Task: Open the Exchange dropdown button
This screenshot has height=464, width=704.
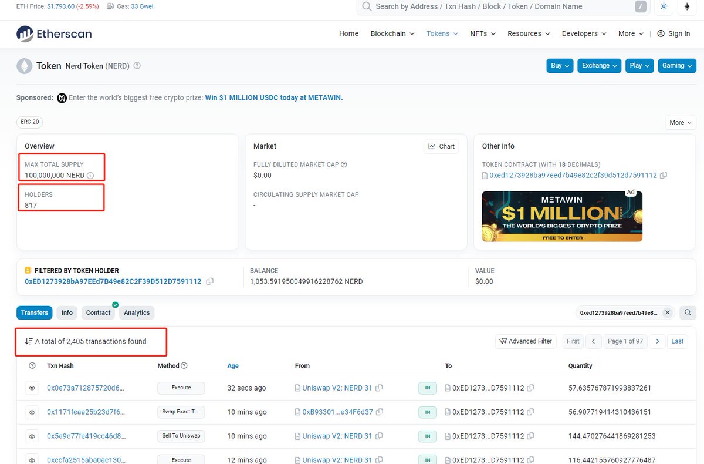Action: point(600,66)
